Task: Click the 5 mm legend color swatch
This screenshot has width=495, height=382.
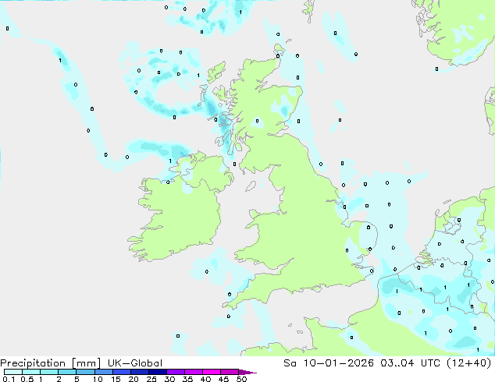Action: [x=85, y=372]
